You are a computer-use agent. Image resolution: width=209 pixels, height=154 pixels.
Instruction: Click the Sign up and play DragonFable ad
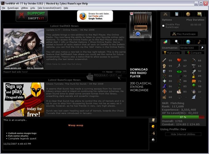(24, 100)
